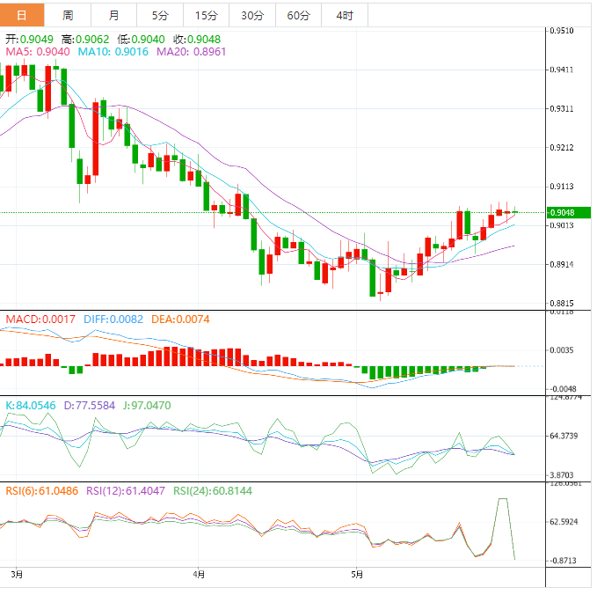Show the 30分 chart tab
Viewport: 597px width, 595px height.
(251, 15)
